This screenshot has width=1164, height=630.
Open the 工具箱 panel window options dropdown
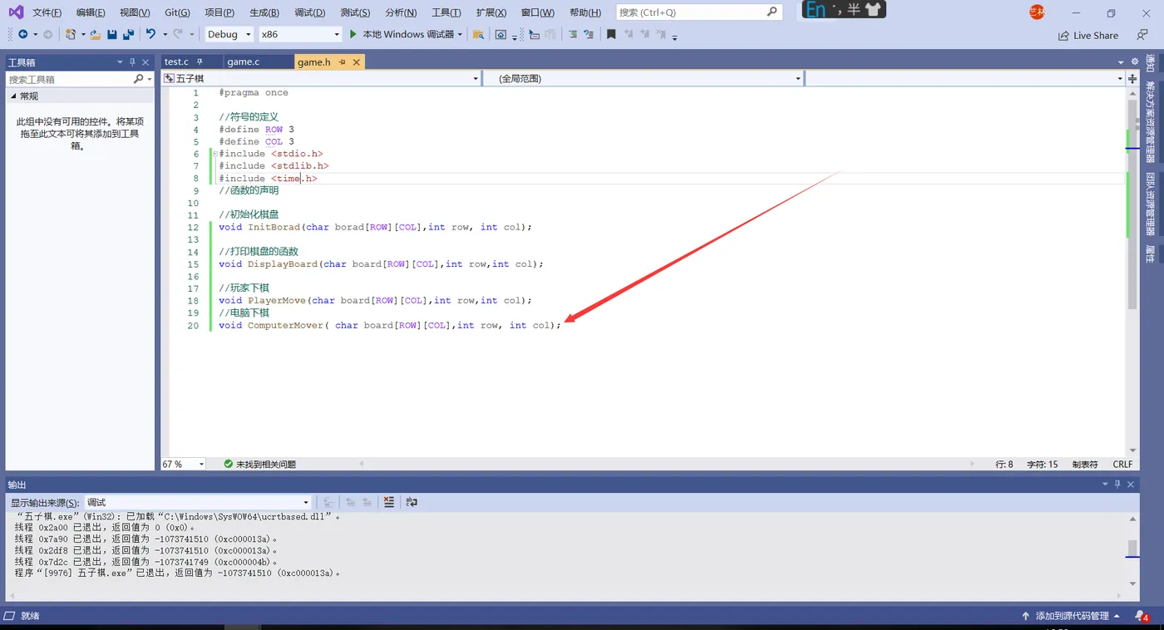click(x=120, y=62)
